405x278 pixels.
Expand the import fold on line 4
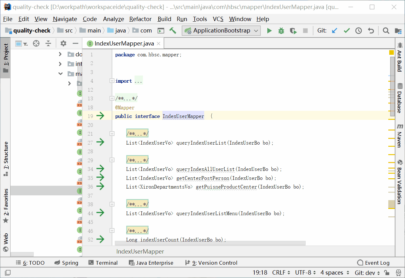point(112,81)
